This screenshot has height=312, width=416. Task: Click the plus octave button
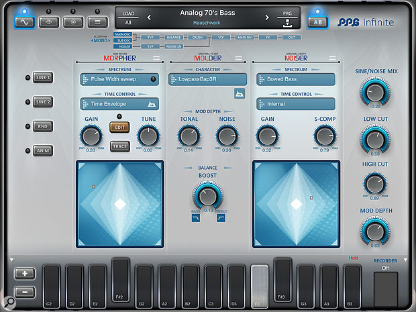coord(25,274)
